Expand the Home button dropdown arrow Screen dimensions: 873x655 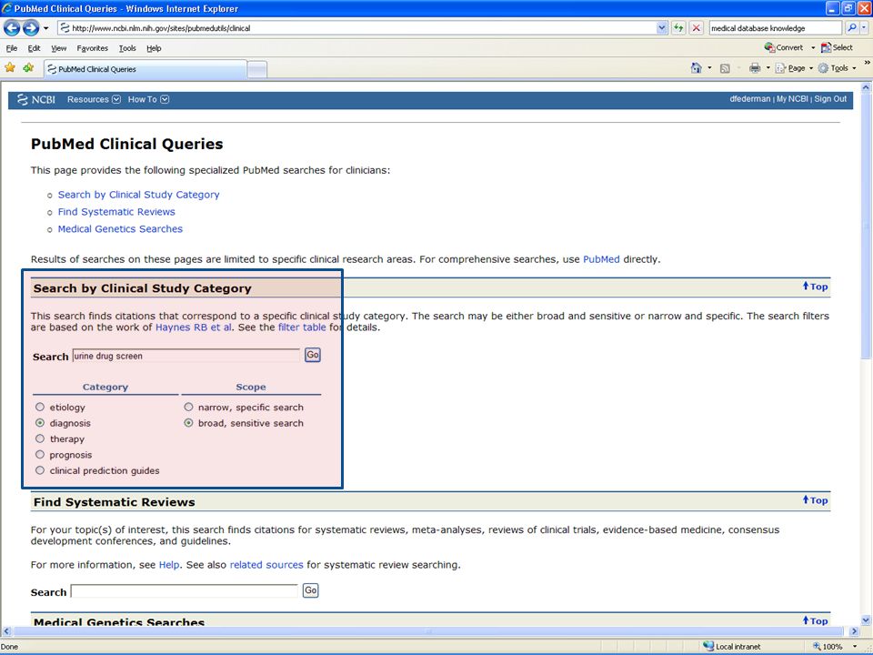[x=708, y=68]
